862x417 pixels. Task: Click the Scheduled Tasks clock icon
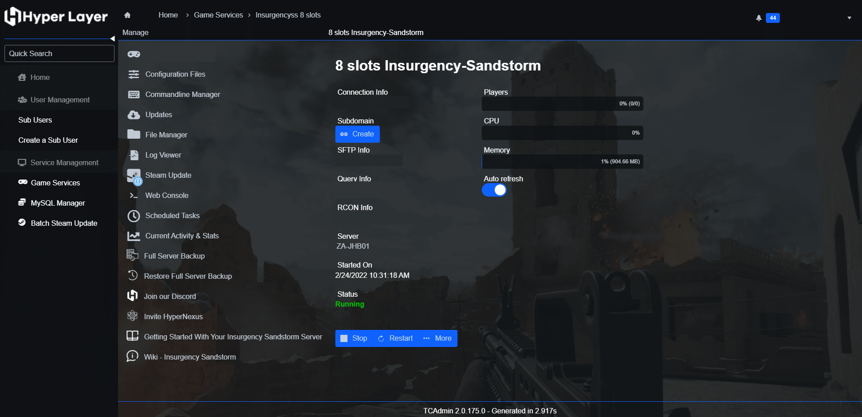[x=134, y=216]
